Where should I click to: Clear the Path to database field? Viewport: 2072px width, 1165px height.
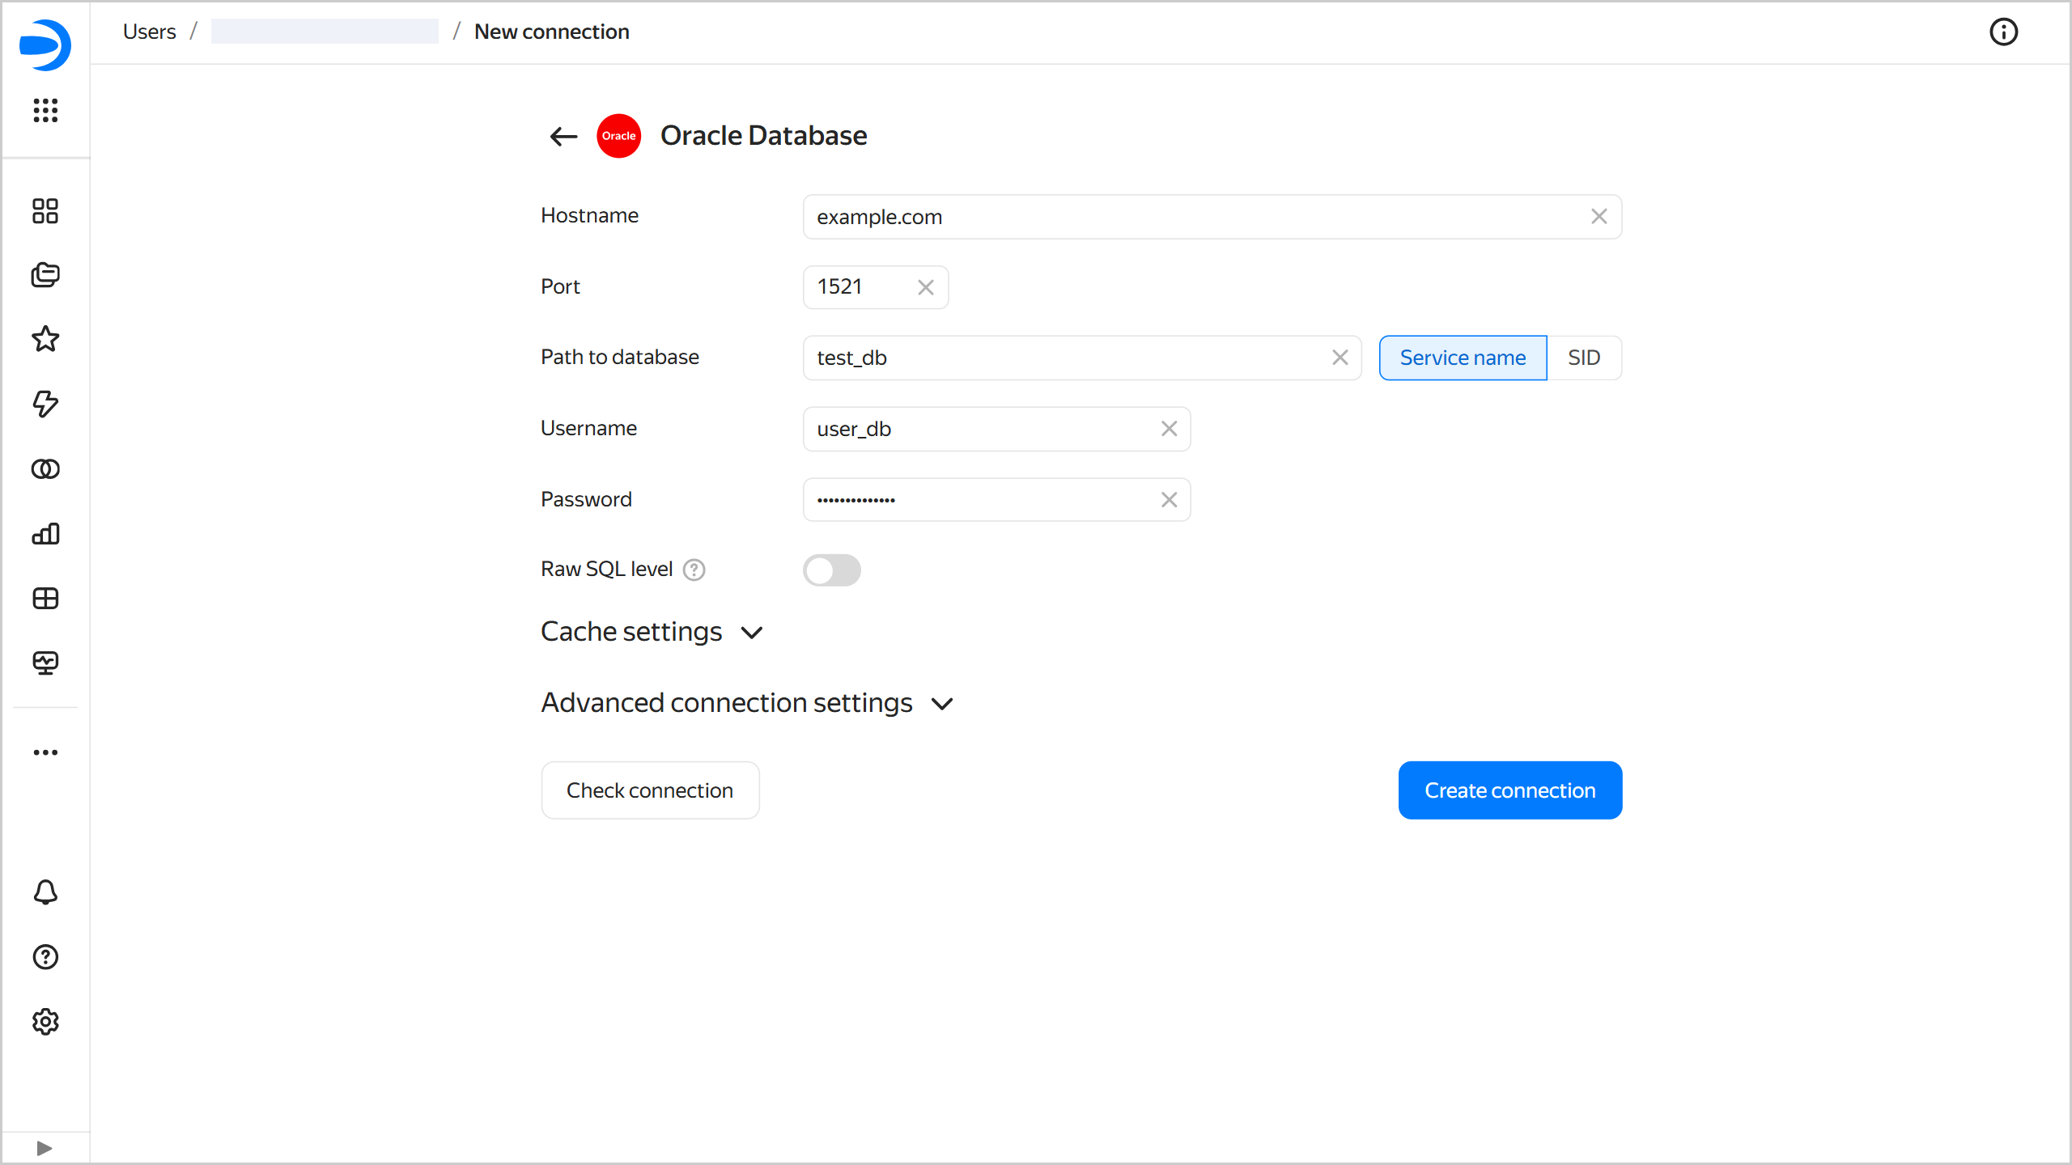(1340, 358)
